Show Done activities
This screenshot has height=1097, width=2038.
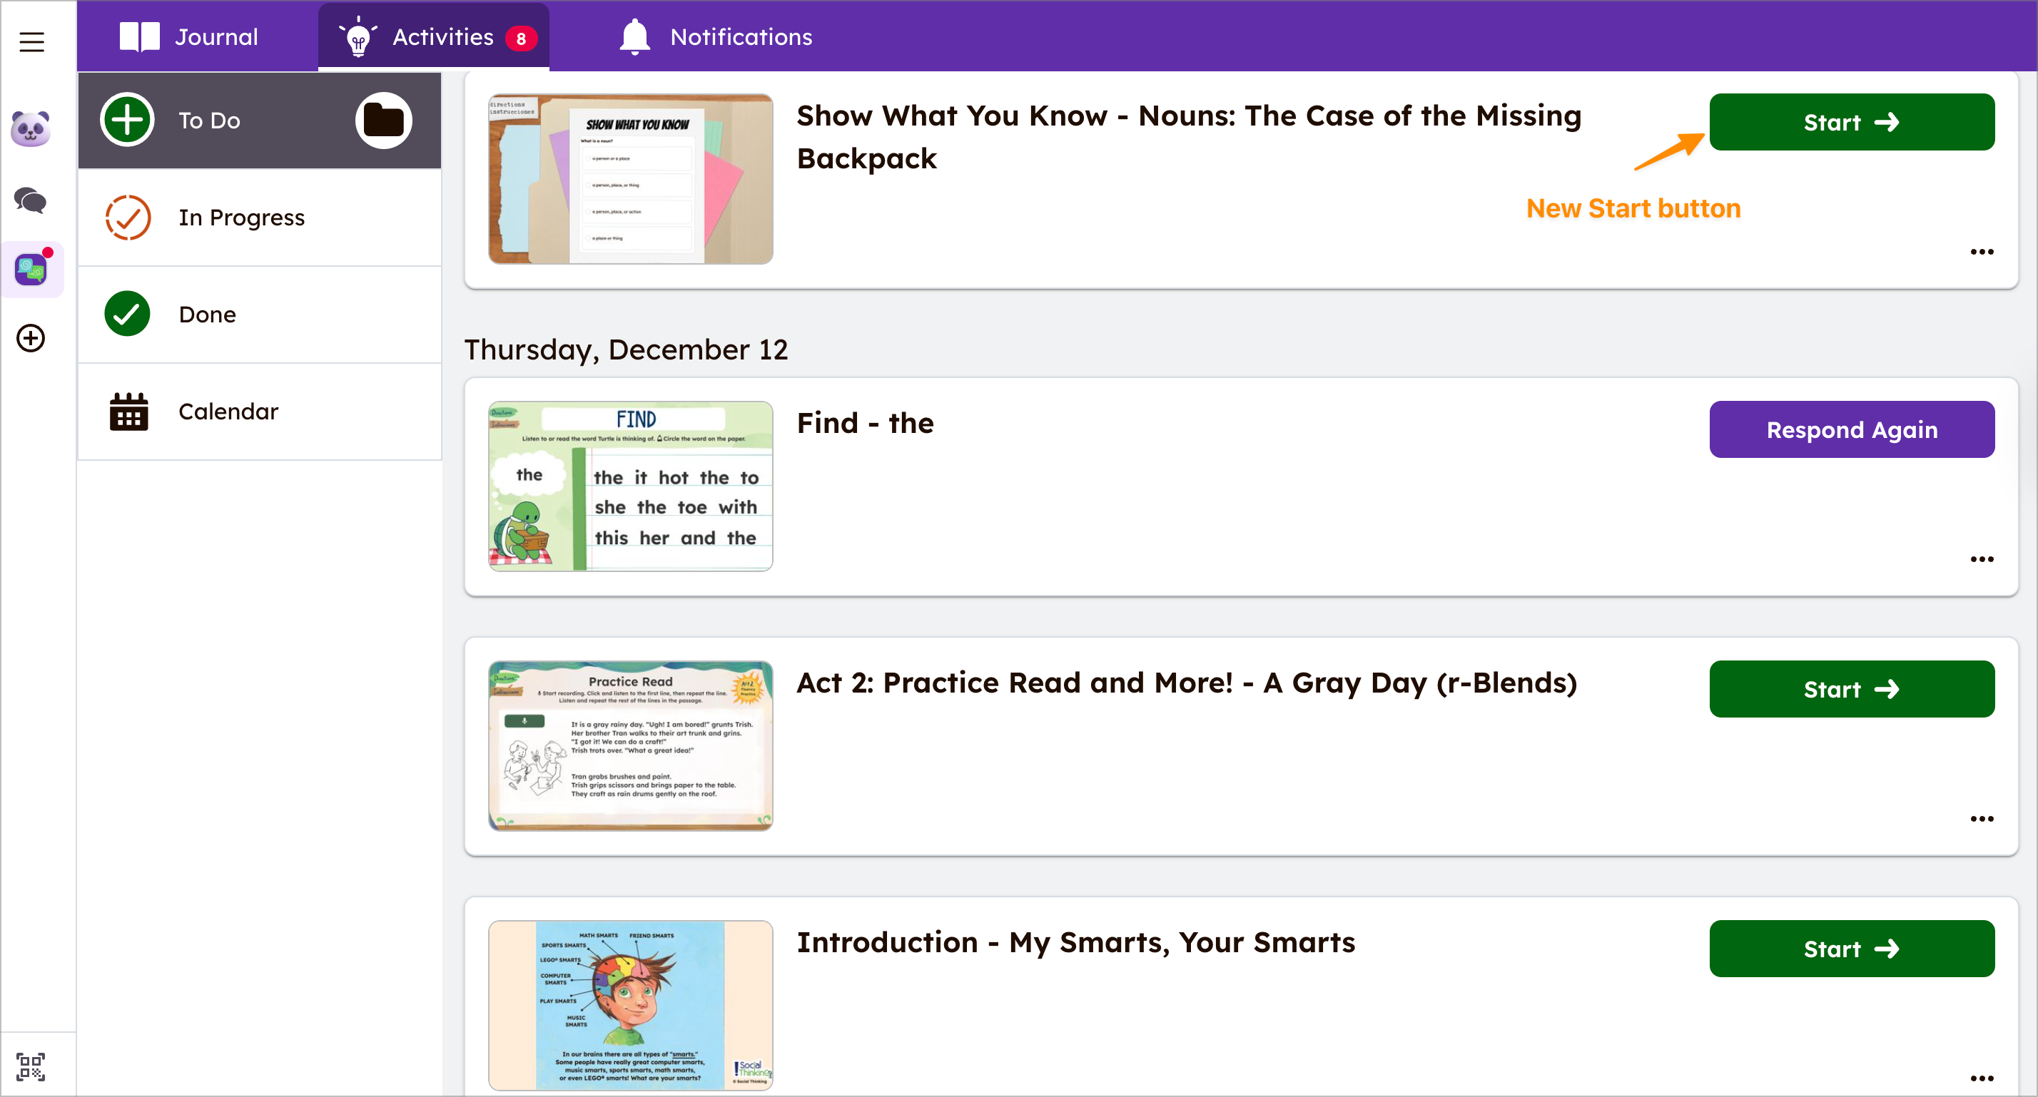pos(207,314)
